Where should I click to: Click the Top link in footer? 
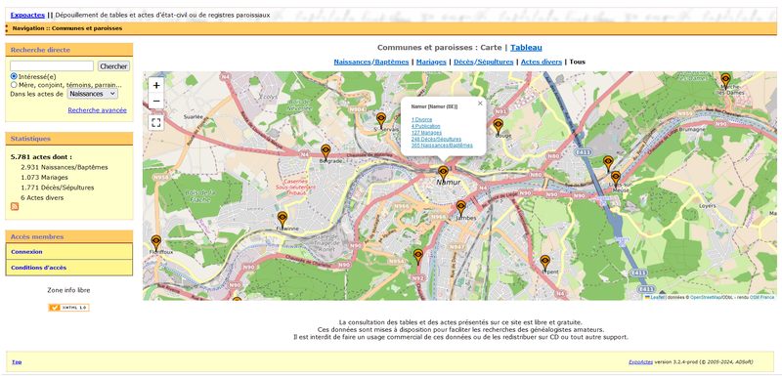pyautogui.click(x=17, y=362)
